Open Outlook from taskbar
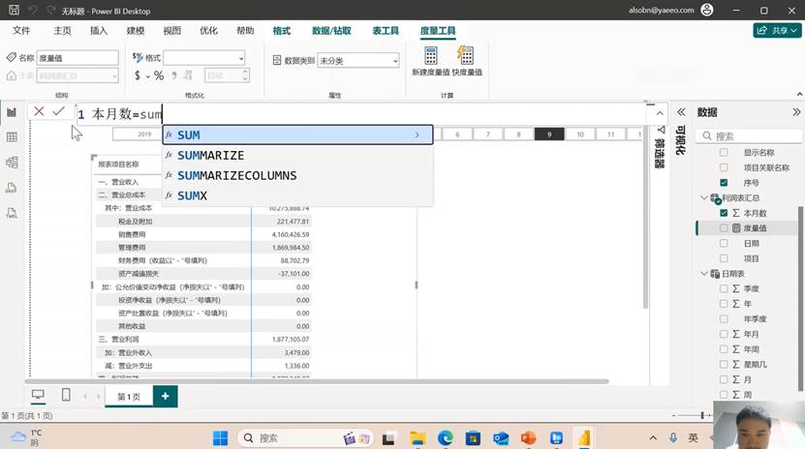This screenshot has height=449, width=805. [x=501, y=438]
